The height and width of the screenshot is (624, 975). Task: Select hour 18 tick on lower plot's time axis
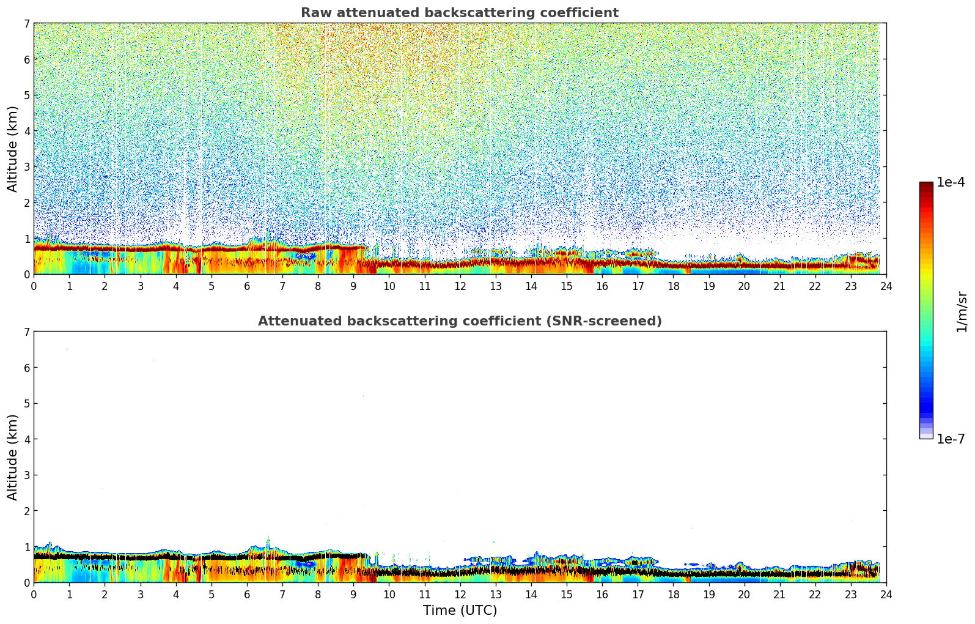coord(673,594)
